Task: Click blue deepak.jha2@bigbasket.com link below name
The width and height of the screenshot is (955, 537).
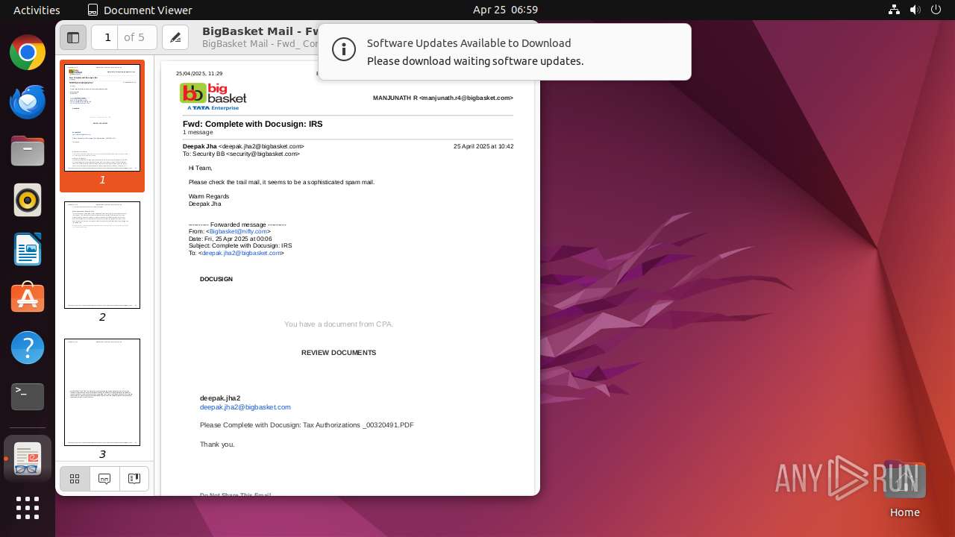Action: pos(245,407)
